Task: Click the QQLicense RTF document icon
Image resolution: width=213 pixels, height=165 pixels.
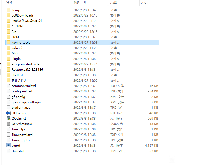Action: coord(8,113)
